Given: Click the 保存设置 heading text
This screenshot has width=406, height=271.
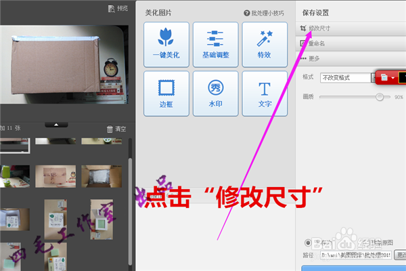Looking at the screenshot, I should (315, 13).
